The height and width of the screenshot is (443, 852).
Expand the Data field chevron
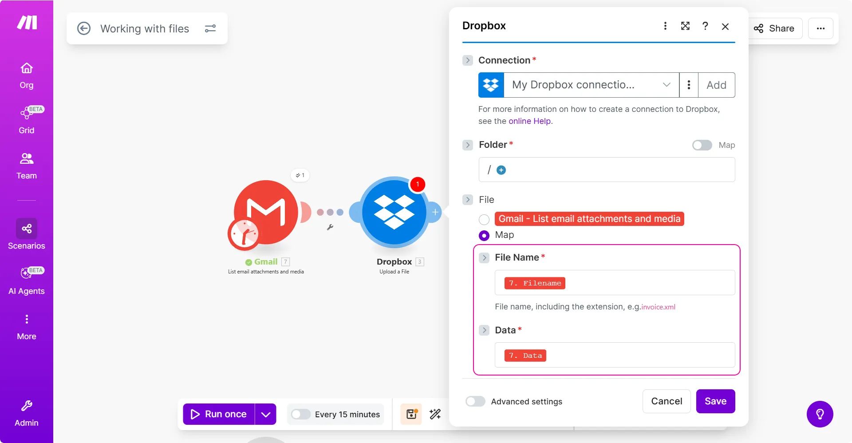click(485, 330)
